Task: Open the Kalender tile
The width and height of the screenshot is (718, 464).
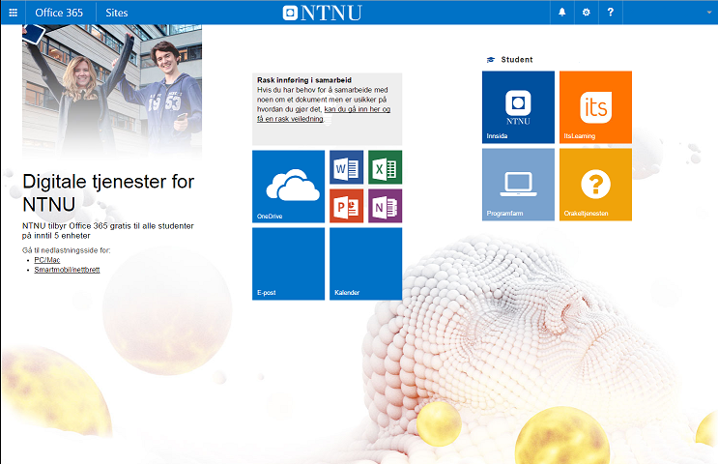Action: pyautogui.click(x=366, y=264)
